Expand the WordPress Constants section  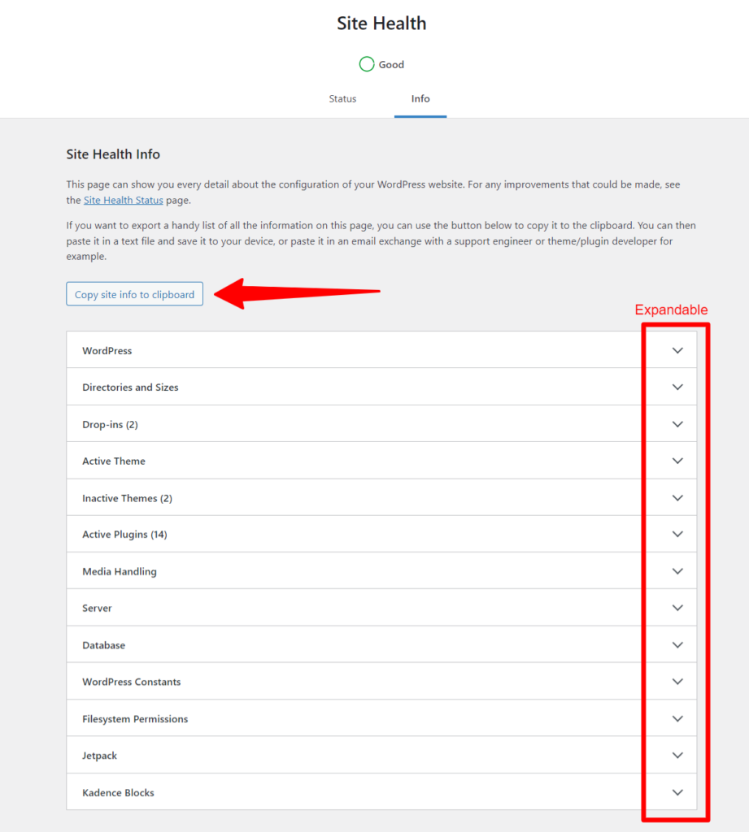click(677, 681)
